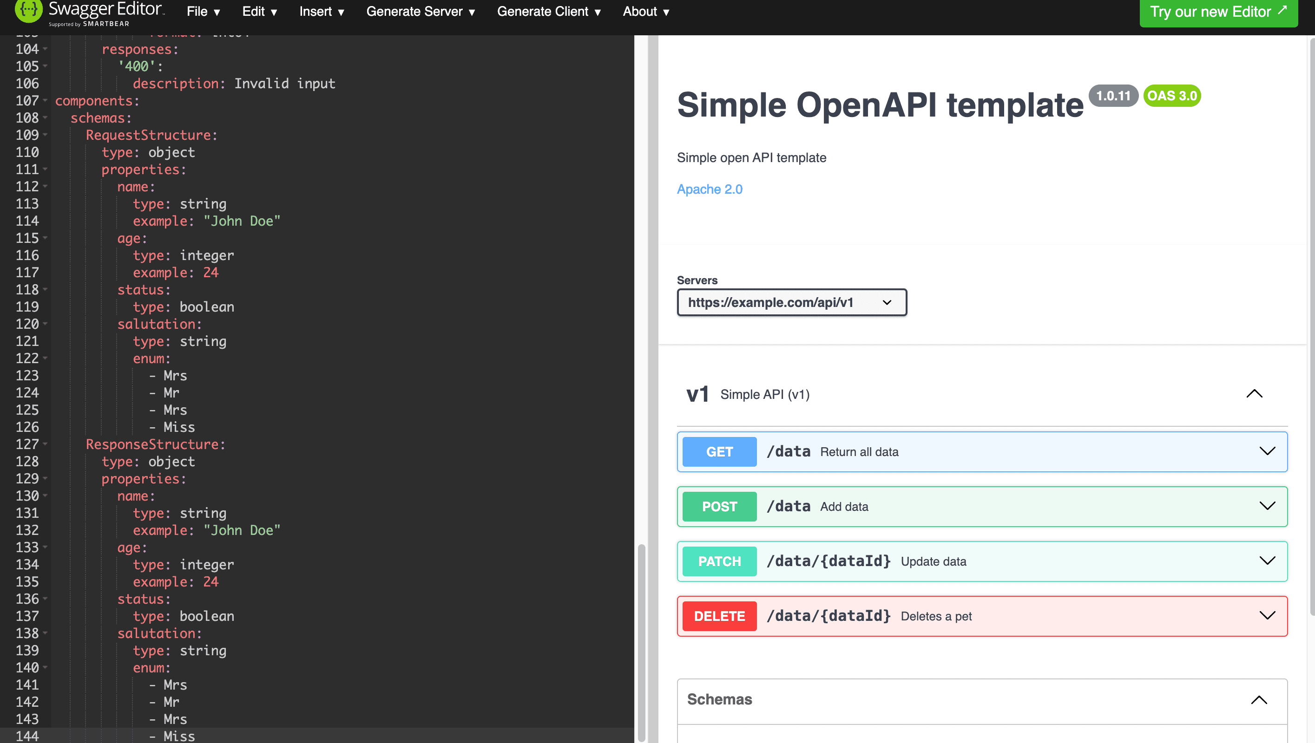This screenshot has width=1315, height=743.
Task: Open the Generate Client menu
Action: 549,12
